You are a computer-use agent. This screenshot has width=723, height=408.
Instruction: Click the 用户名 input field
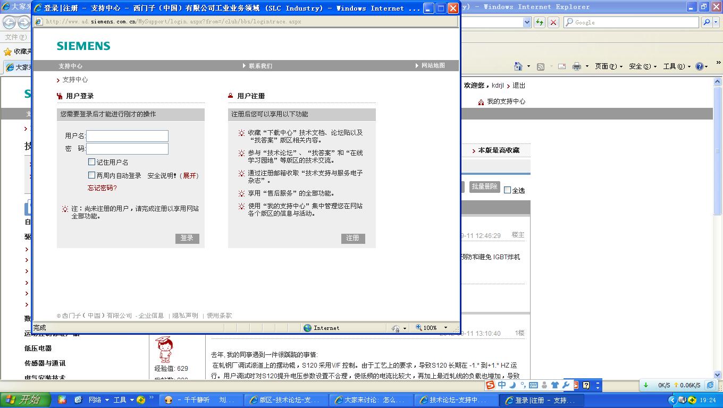[128, 136]
